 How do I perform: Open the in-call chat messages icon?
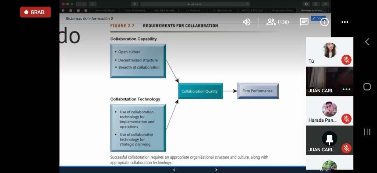304,22
